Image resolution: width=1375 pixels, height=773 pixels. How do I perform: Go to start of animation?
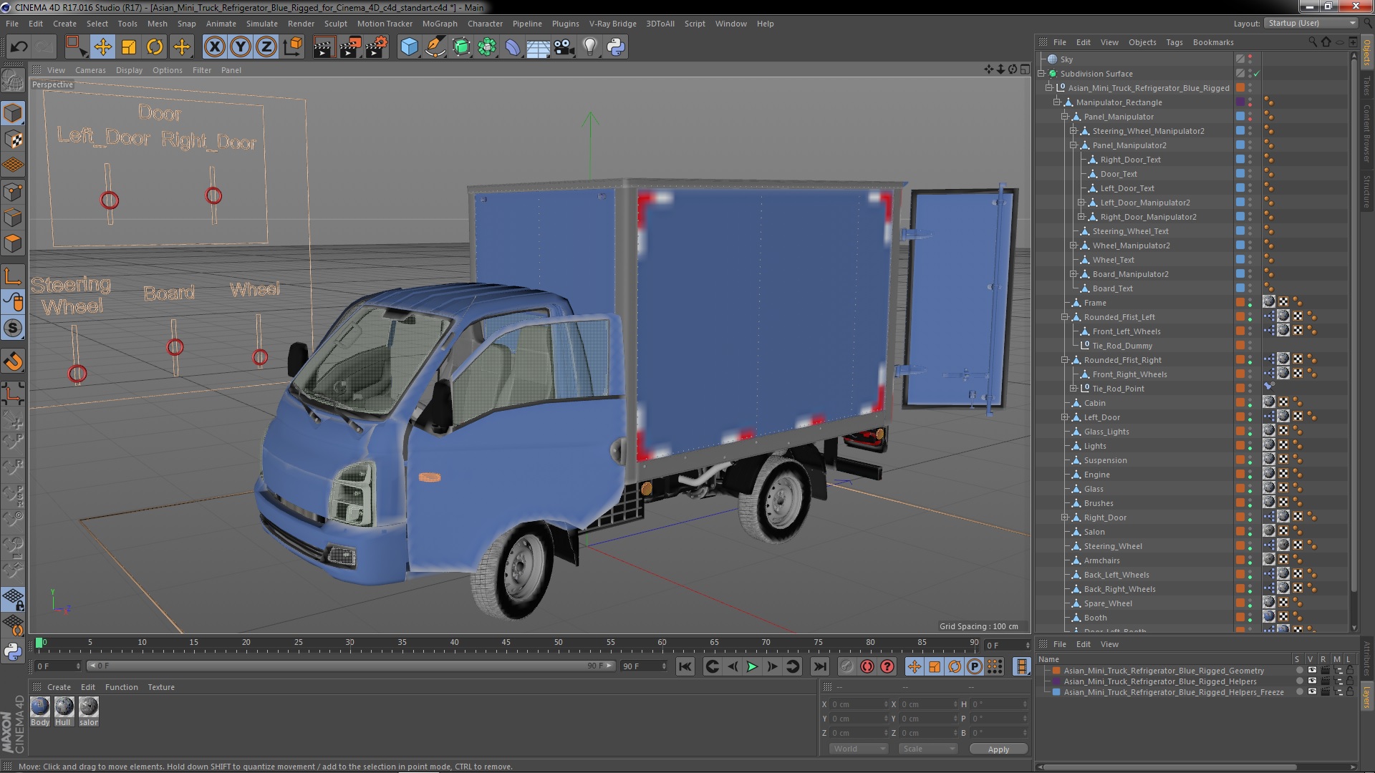click(x=685, y=666)
